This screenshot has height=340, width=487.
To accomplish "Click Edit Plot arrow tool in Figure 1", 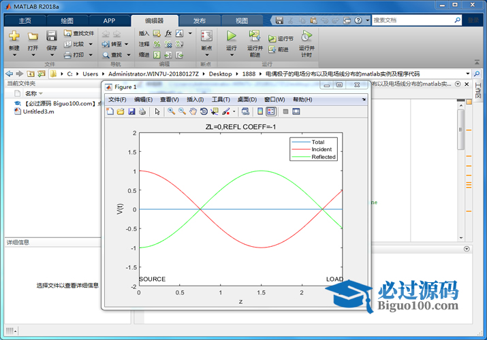I will coord(157,112).
